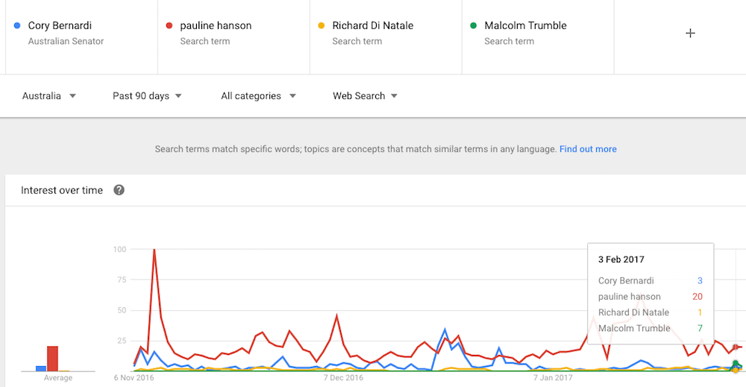Click the green data point on 3 Feb
Screen dimensions: 746x387
click(x=735, y=364)
